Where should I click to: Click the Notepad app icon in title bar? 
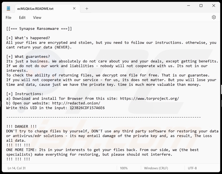coord(8,8)
